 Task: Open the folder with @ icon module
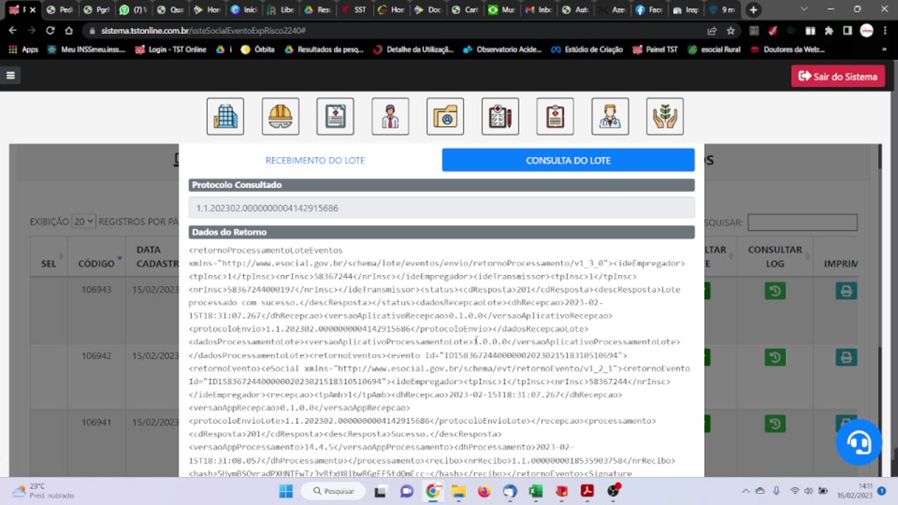(x=445, y=116)
